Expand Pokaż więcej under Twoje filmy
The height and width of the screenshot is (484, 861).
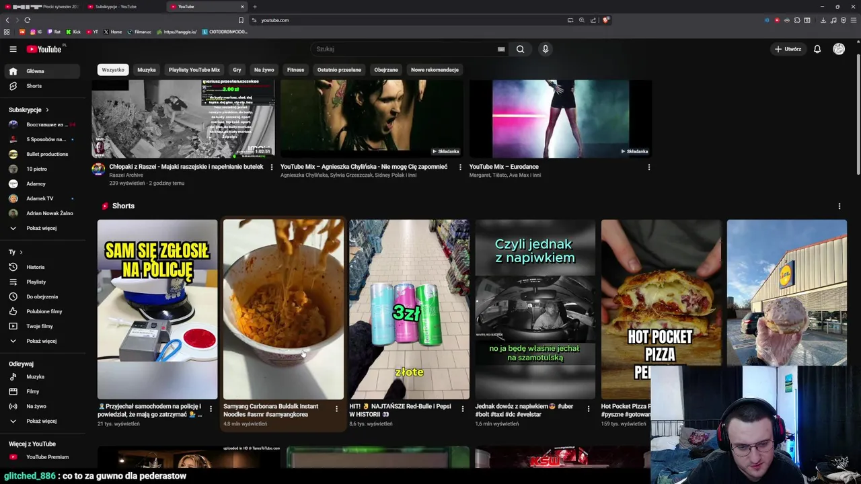tap(41, 341)
